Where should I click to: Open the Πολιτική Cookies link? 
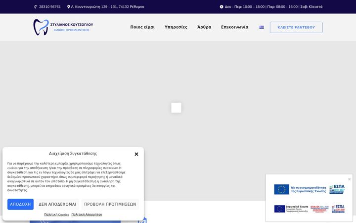click(x=56, y=215)
